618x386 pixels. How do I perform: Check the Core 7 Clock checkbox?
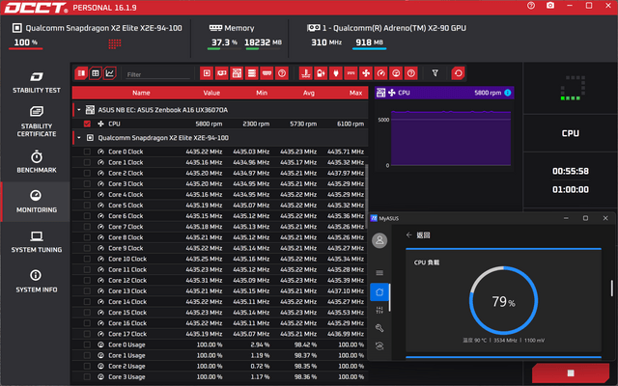pos(87,227)
